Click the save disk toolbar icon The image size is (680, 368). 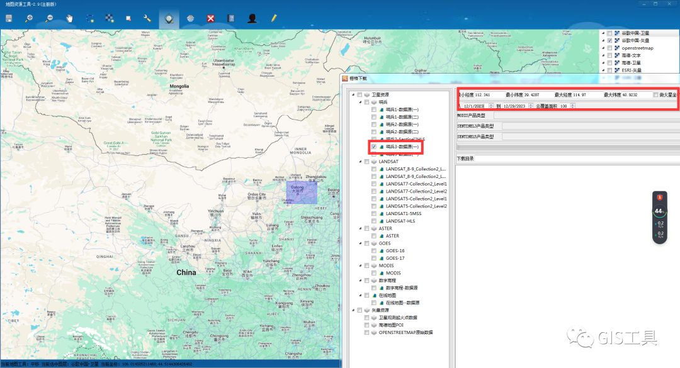[9, 18]
